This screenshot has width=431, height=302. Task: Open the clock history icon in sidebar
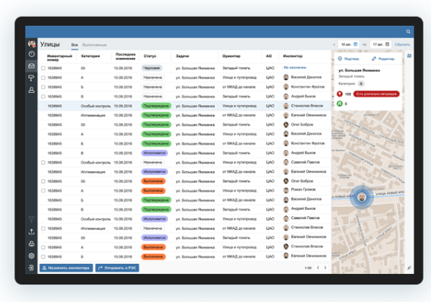click(x=32, y=54)
